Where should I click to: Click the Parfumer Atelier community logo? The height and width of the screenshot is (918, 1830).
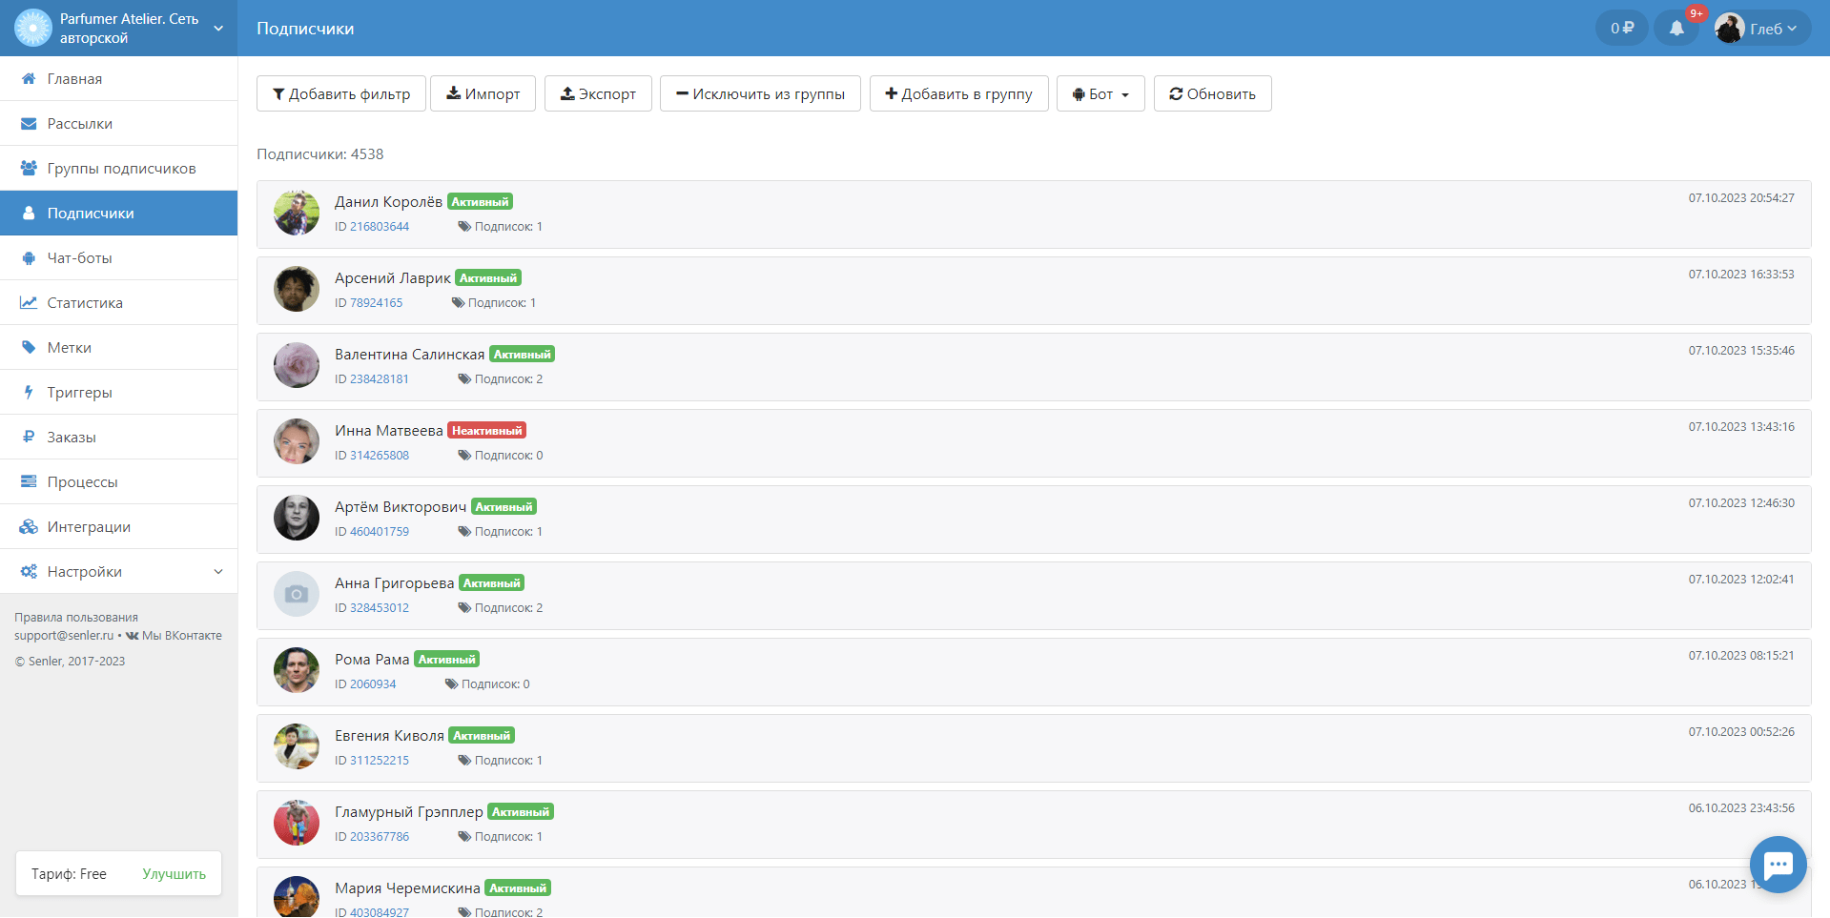pyautogui.click(x=33, y=28)
